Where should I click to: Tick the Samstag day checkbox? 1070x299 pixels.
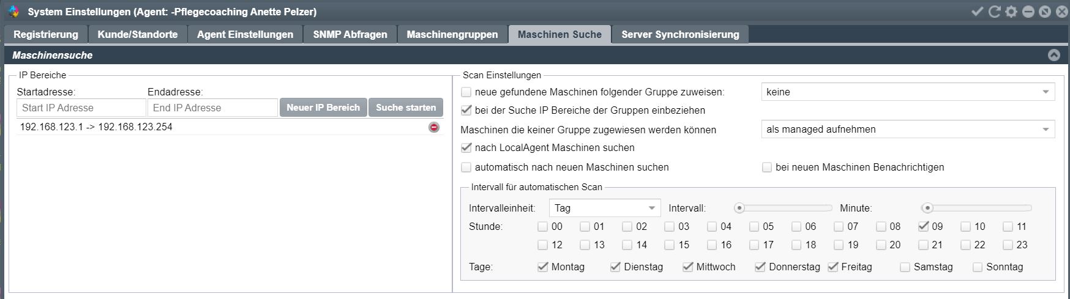905,267
